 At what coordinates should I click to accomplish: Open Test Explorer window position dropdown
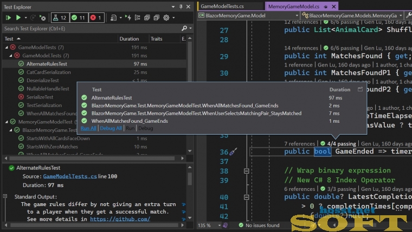tap(173, 7)
